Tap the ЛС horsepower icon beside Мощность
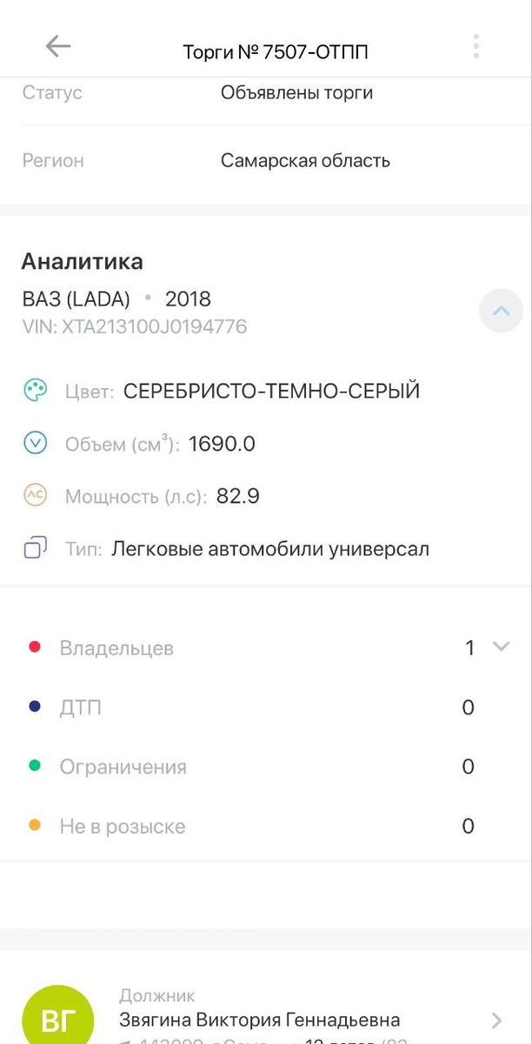 pos(35,495)
